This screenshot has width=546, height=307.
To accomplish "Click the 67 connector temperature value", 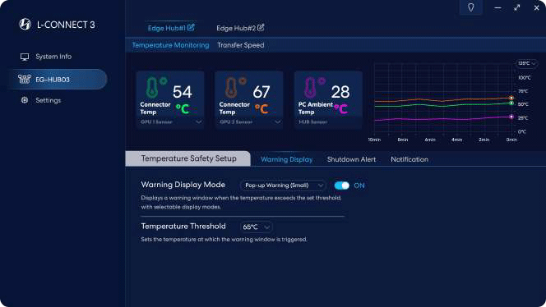I will pyautogui.click(x=261, y=92).
